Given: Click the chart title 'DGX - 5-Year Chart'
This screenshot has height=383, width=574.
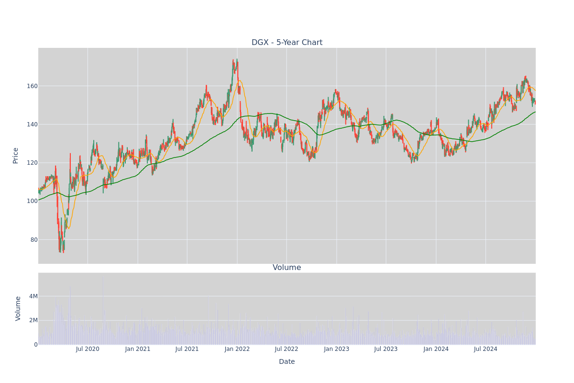Looking at the screenshot, I should coord(287,43).
